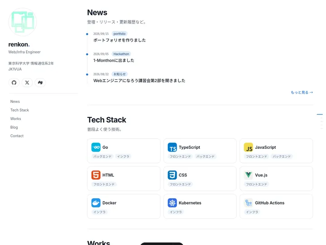
Task: Click the highlighted section indicator at right edge
Action: click(320, 114)
